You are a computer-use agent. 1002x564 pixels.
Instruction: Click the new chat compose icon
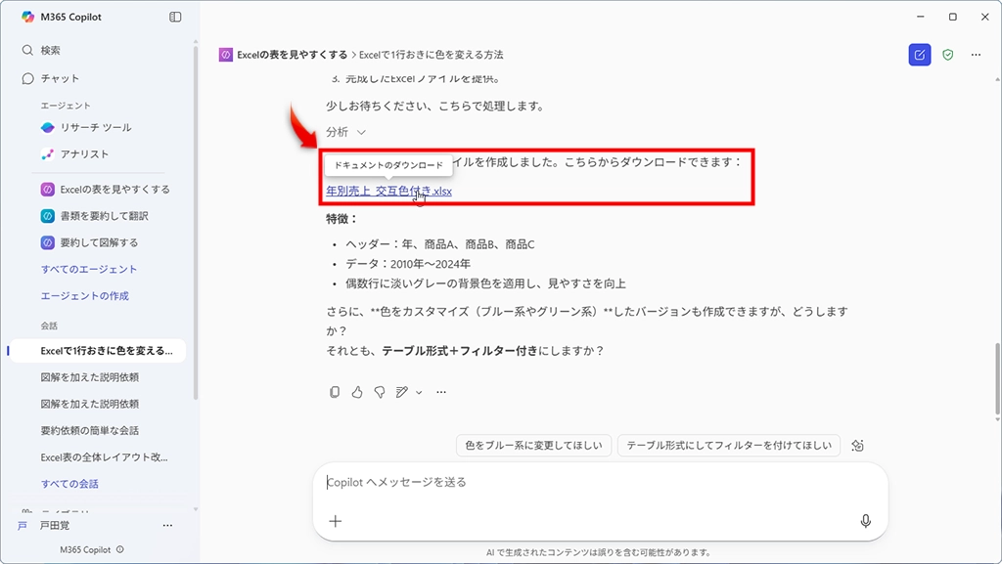coord(919,55)
